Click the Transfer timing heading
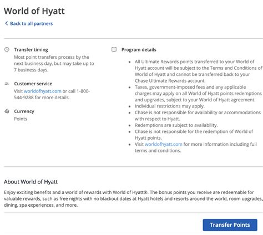Screen dimensions: 263x235 (x=31, y=50)
